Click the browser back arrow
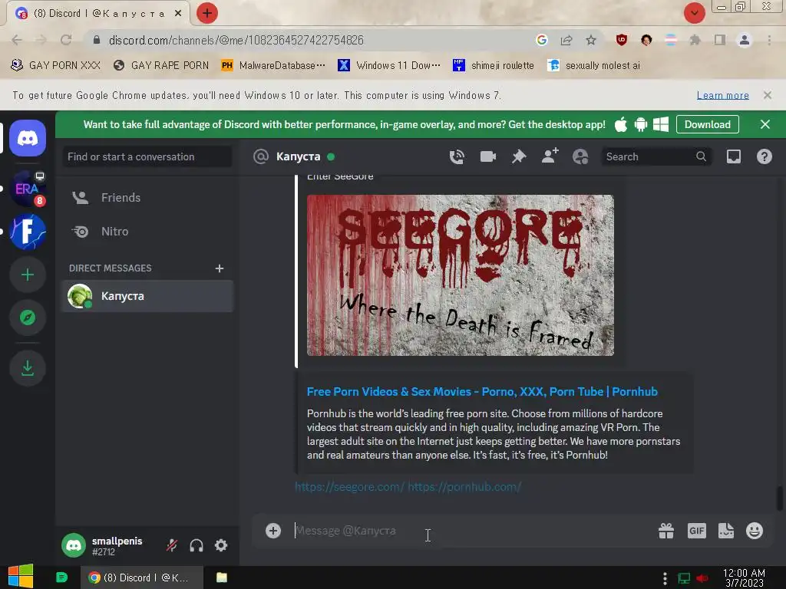The image size is (786, 589). pyautogui.click(x=17, y=40)
